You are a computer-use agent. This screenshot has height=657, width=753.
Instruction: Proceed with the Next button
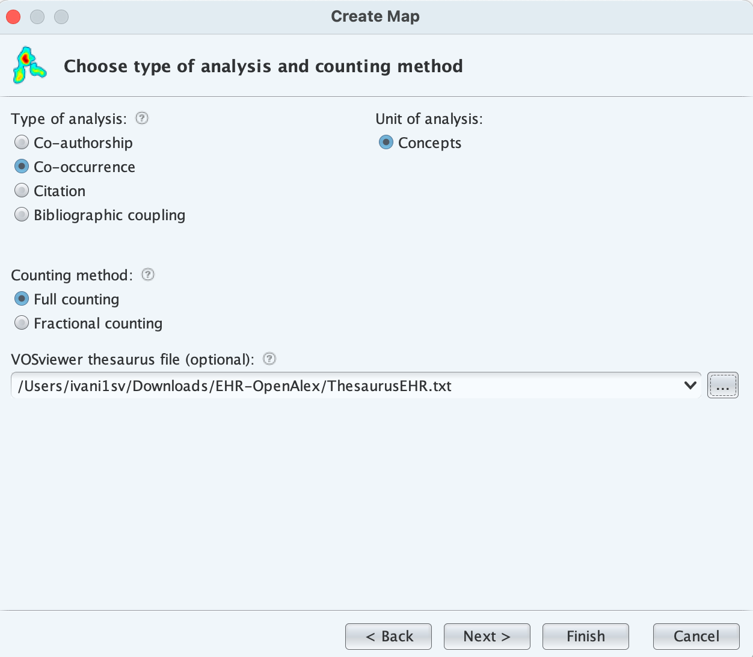(x=487, y=636)
